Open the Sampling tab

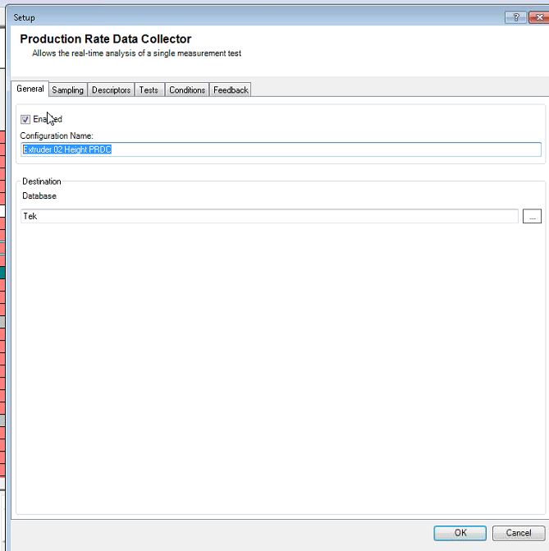coord(67,90)
